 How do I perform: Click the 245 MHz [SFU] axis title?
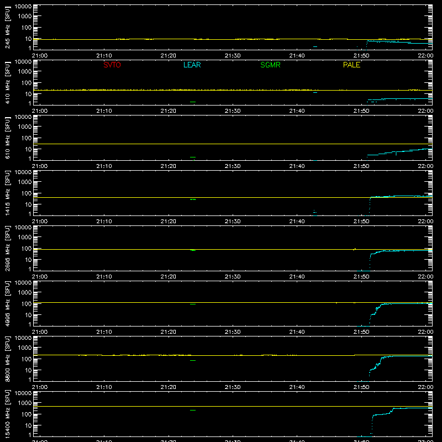click(7, 27)
